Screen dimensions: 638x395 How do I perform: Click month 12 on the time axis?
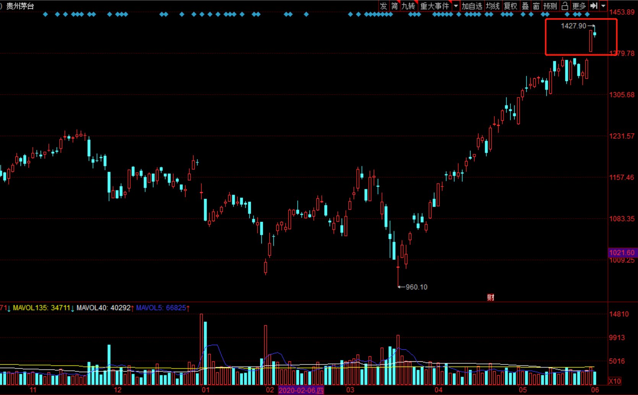[x=118, y=390]
